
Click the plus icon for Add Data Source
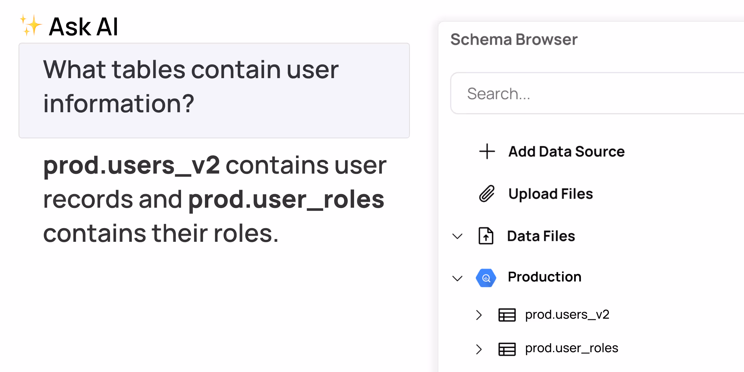[487, 151]
